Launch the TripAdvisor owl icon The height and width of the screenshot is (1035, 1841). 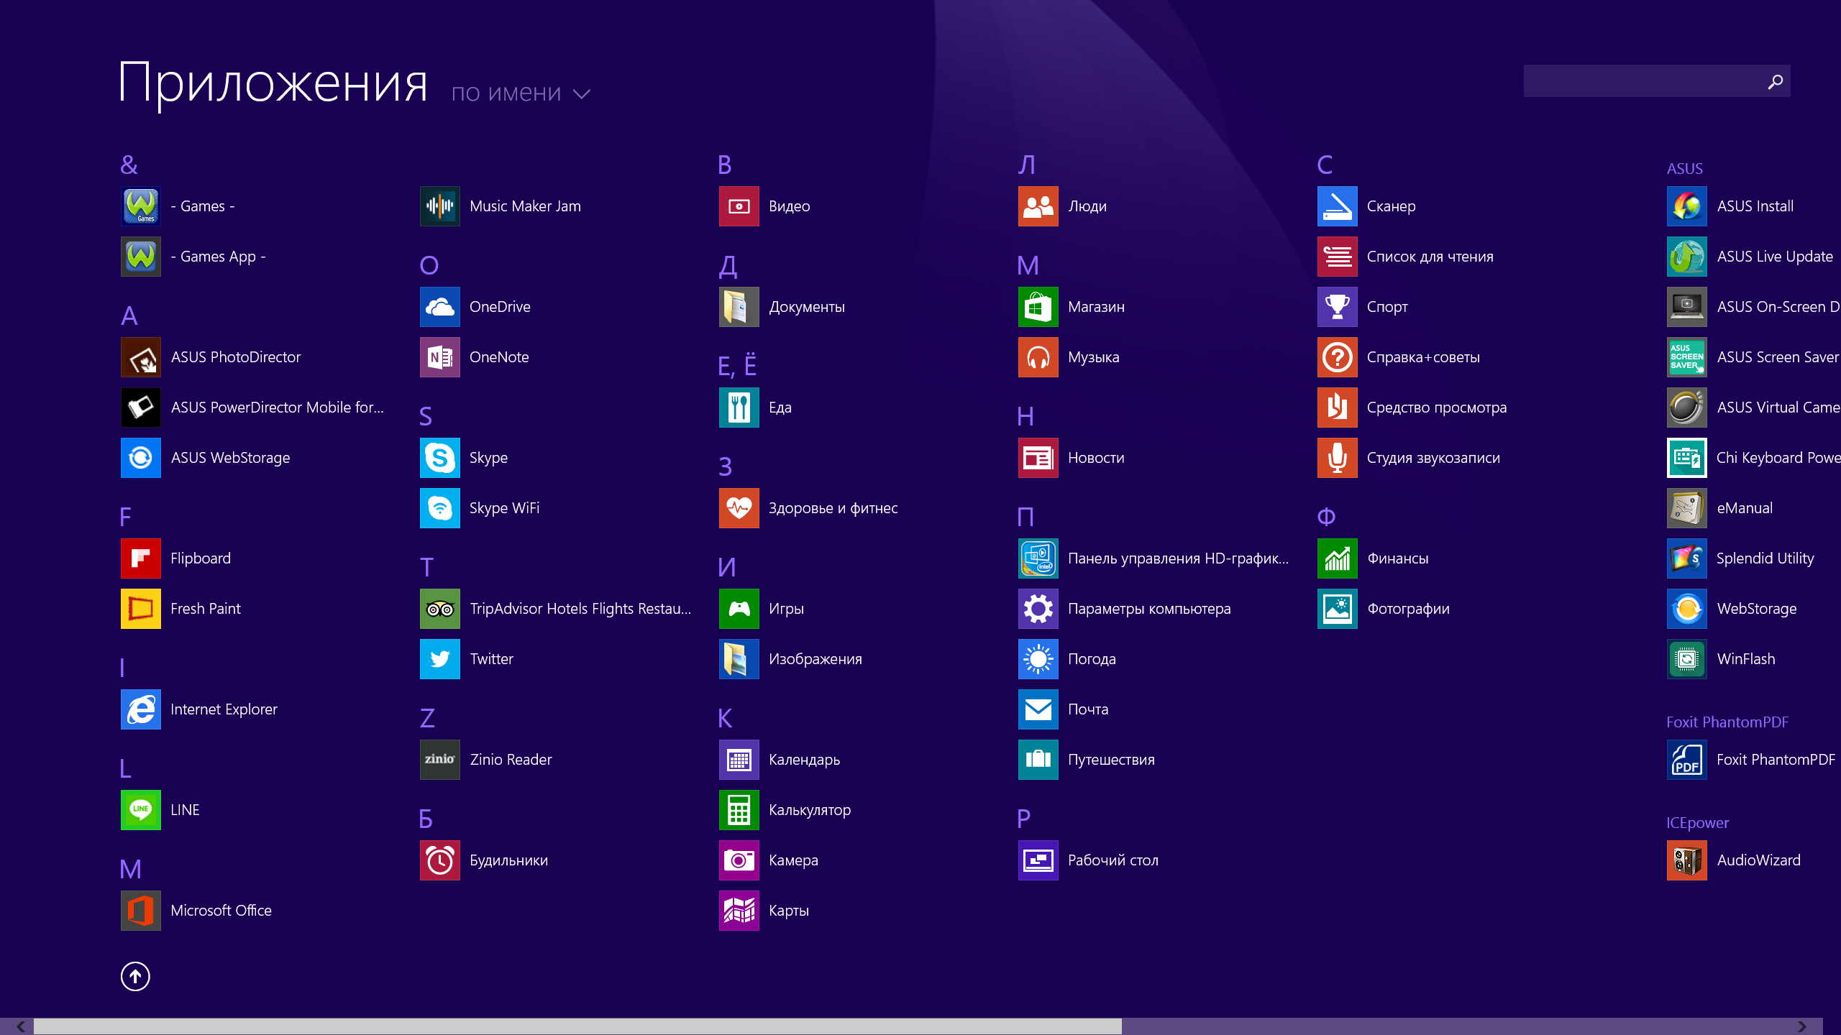point(439,609)
